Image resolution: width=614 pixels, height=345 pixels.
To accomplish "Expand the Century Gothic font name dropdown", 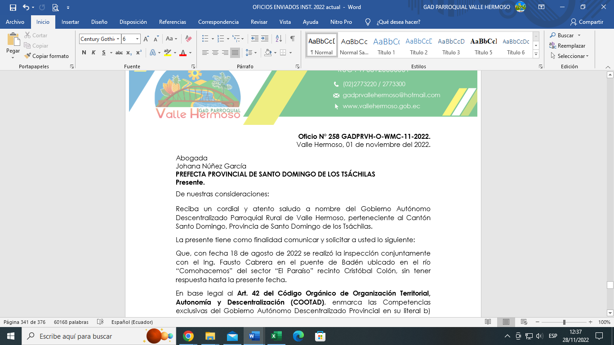I will click(118, 39).
